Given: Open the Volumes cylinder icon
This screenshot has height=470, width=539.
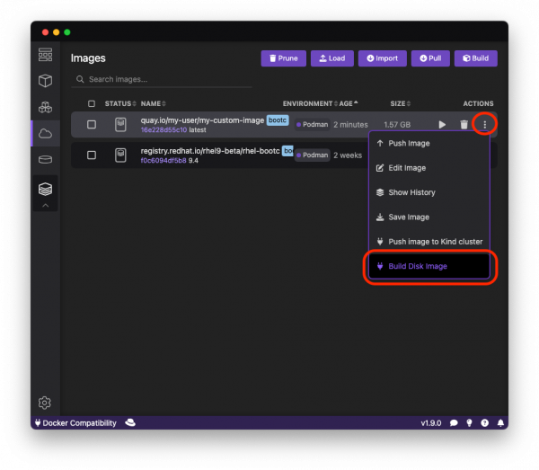Looking at the screenshot, I should coord(45,160).
